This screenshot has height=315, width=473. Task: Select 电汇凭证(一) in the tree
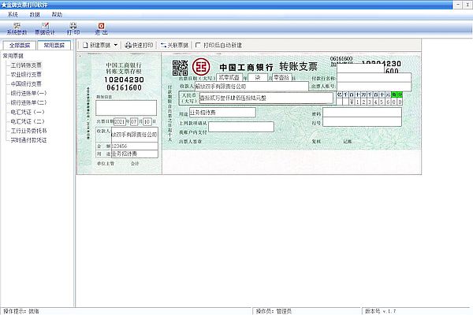pyautogui.click(x=28, y=112)
